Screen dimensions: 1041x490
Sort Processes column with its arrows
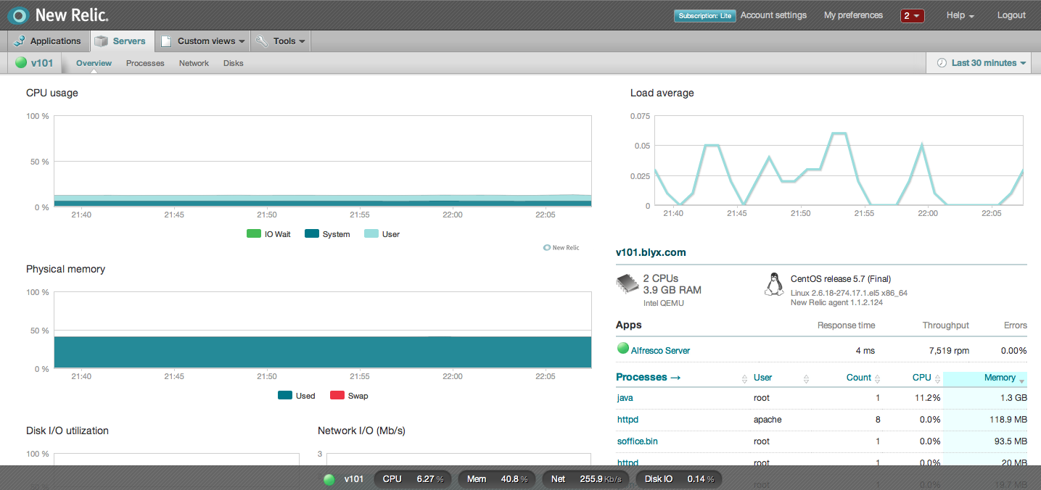coord(744,378)
